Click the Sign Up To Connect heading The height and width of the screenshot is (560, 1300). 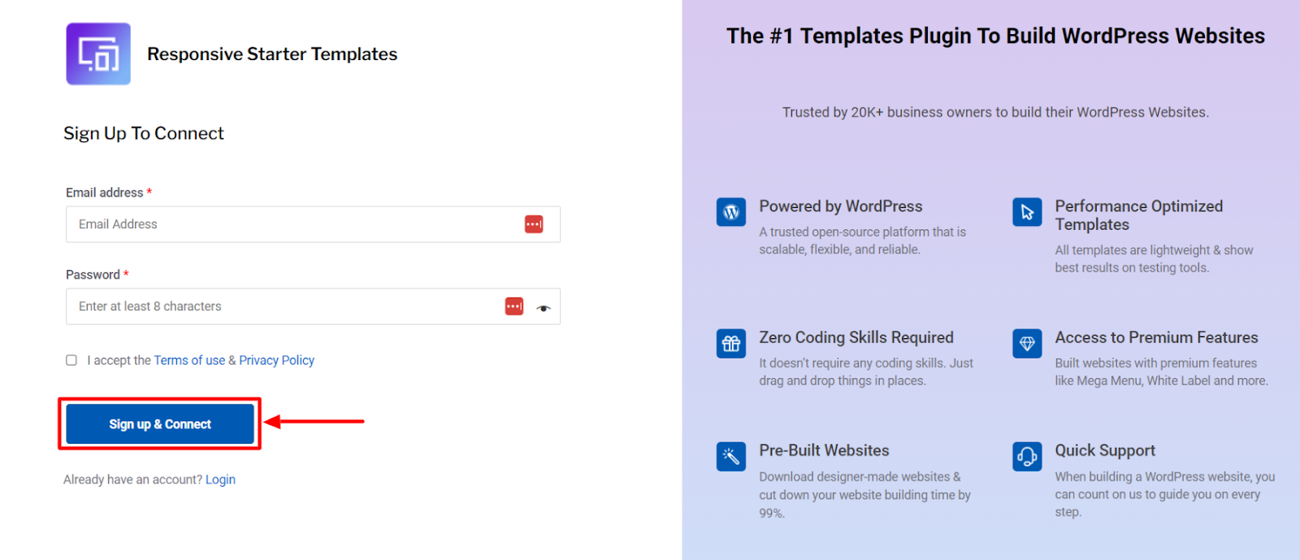pos(144,133)
